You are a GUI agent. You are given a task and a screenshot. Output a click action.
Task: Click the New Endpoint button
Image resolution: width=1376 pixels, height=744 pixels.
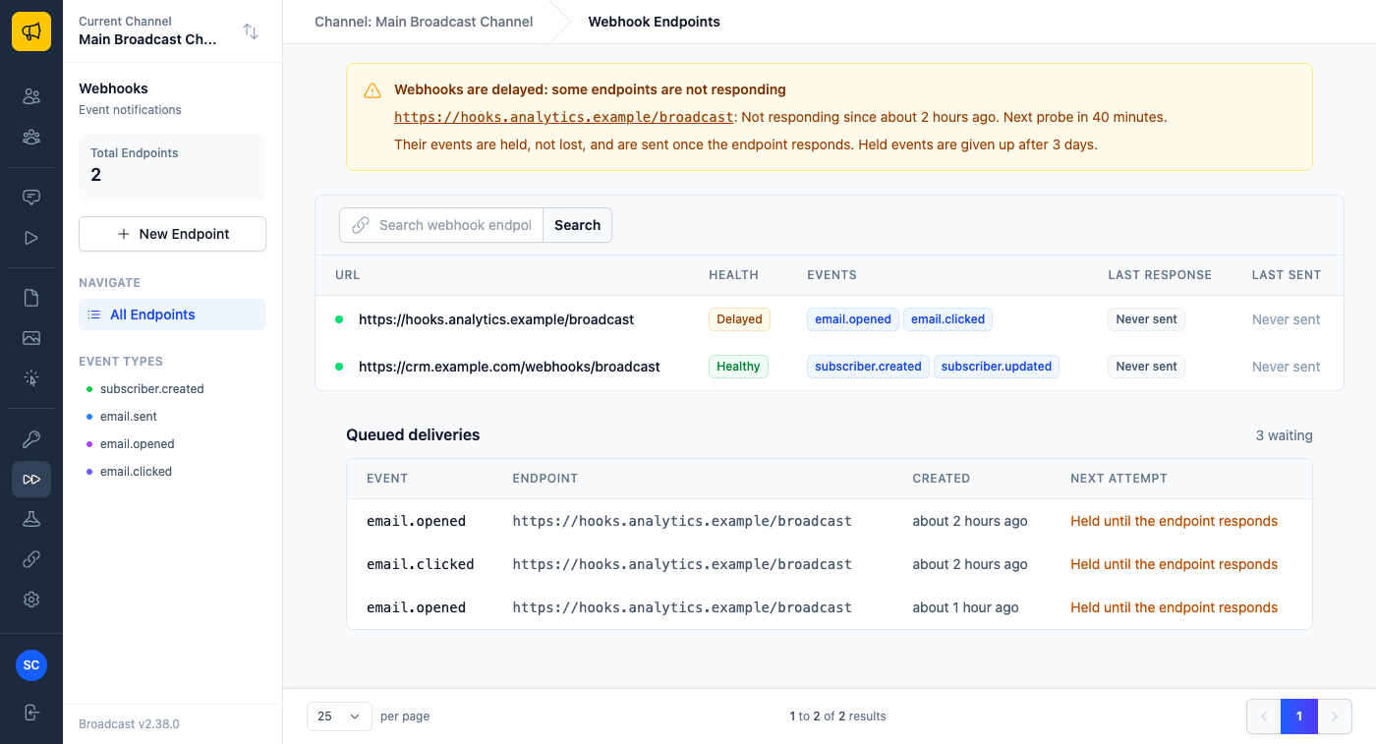coord(172,234)
